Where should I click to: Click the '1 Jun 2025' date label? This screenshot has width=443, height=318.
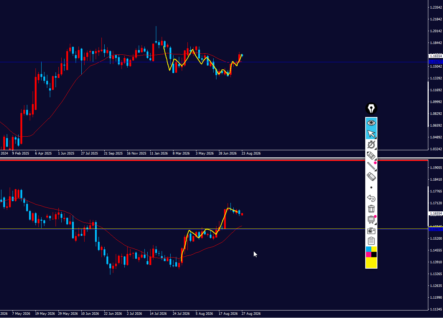pyautogui.click(x=66, y=153)
